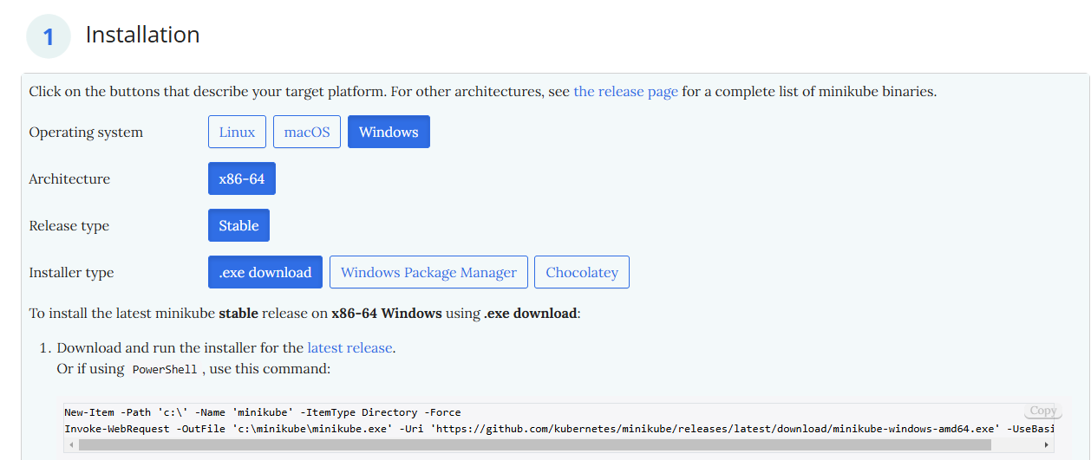This screenshot has height=460, width=1091.
Task: Click 'Download and run the installer' list item text
Action: point(226,347)
